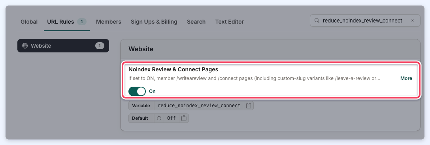Copy the variable name with the clipboard icon
430x145 pixels.
click(249, 106)
